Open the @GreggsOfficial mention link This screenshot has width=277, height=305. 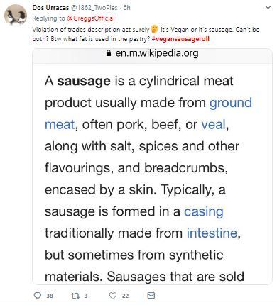click(91, 18)
